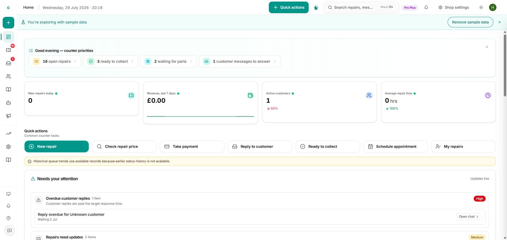507x240 pixels.
Task: Click Remove sample data button
Action: click(470, 22)
